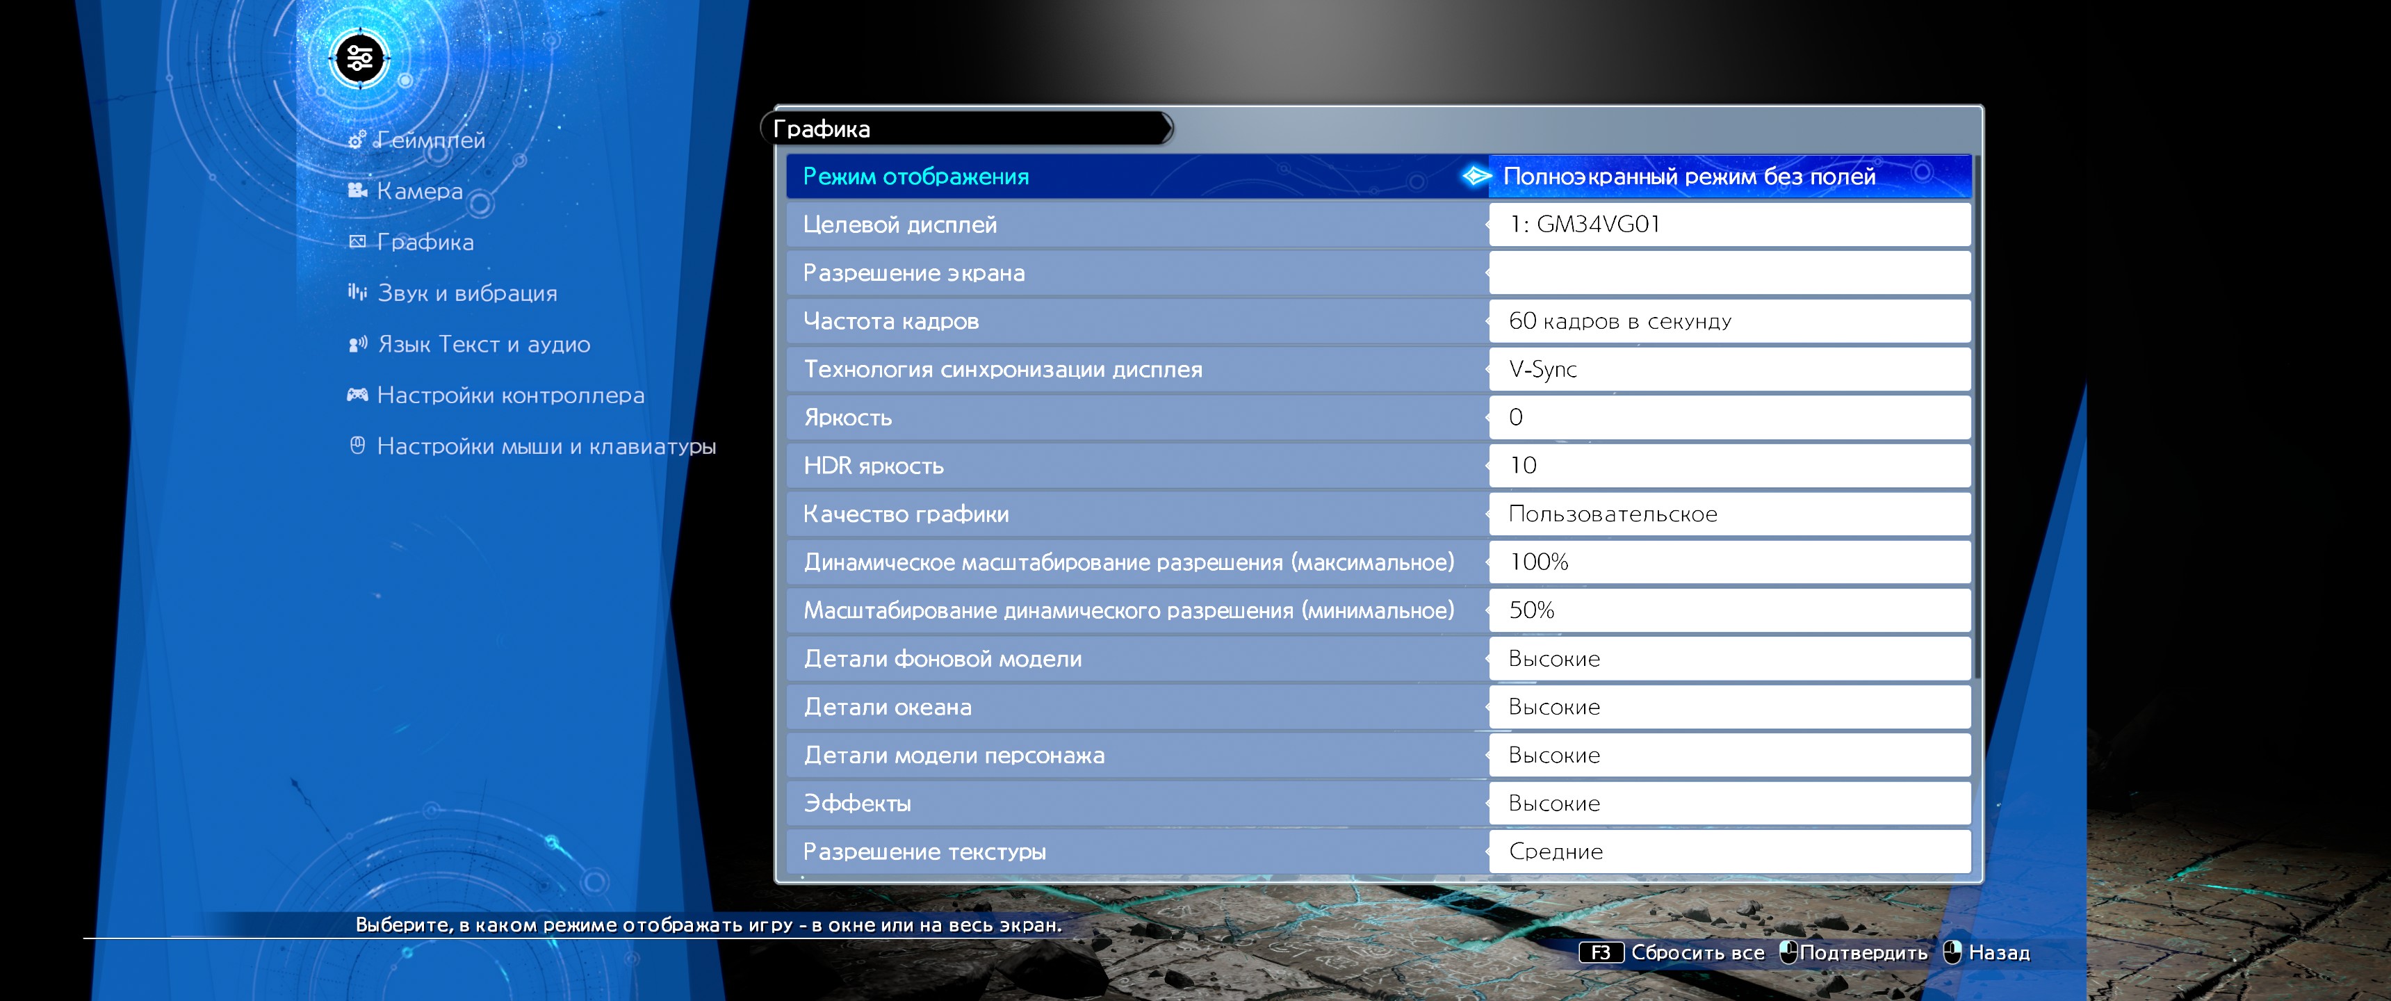Select the Целевой дисплей row label
The width and height of the screenshot is (2391, 1001).
click(900, 225)
